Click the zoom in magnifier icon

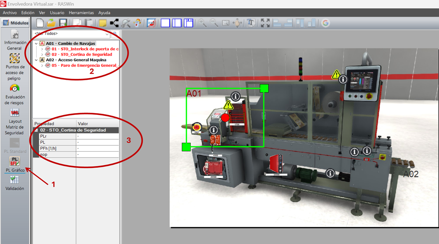(203, 23)
